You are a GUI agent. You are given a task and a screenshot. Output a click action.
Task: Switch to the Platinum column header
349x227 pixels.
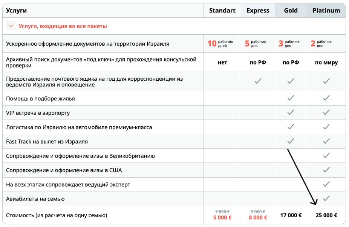(x=326, y=10)
